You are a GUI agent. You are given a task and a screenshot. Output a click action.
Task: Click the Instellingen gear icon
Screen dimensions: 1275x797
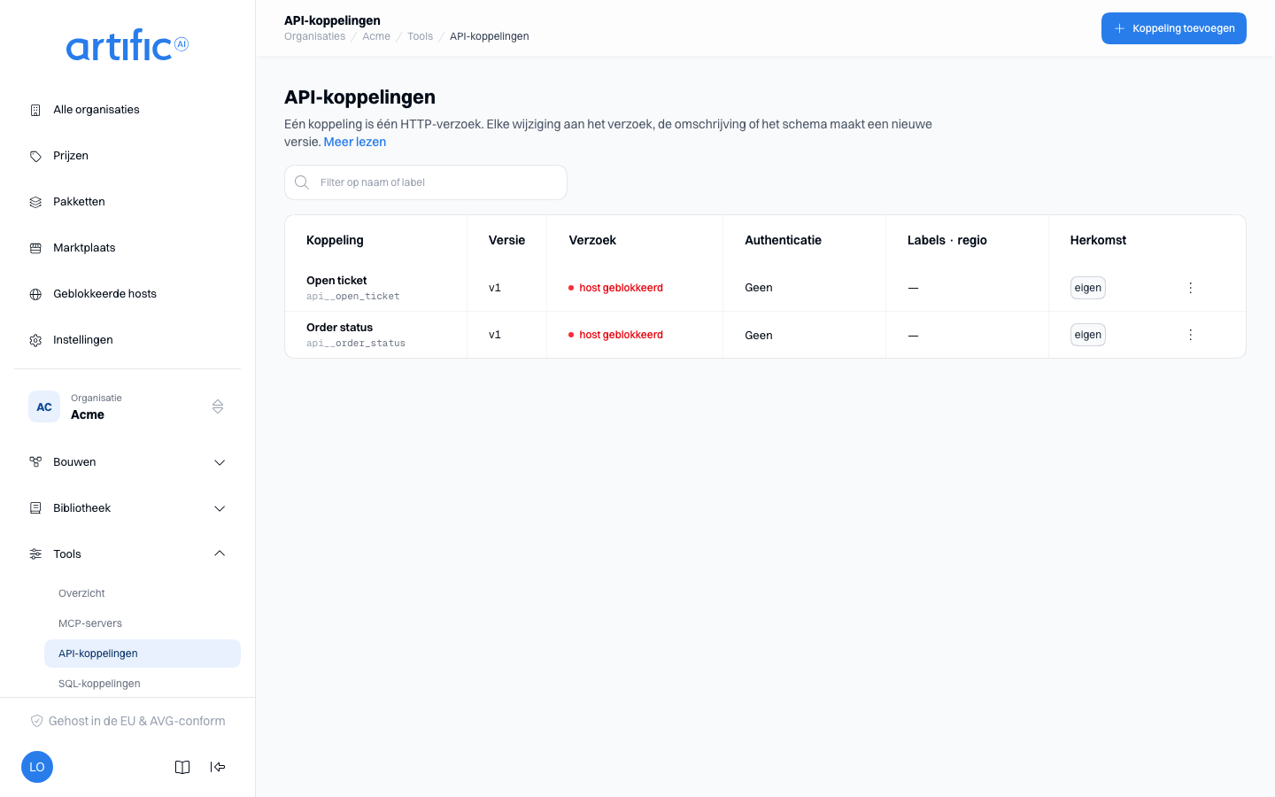click(x=35, y=340)
